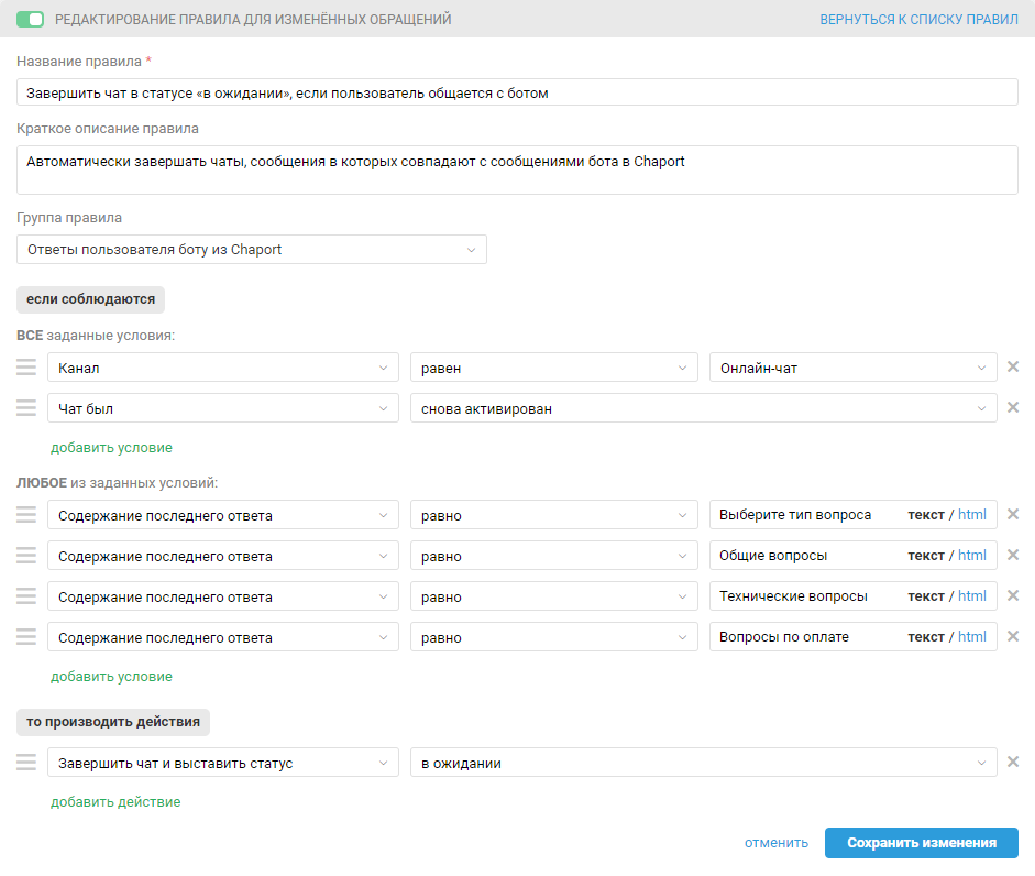
Task: Grab drag handle of 'Канал' row
Action: click(26, 367)
